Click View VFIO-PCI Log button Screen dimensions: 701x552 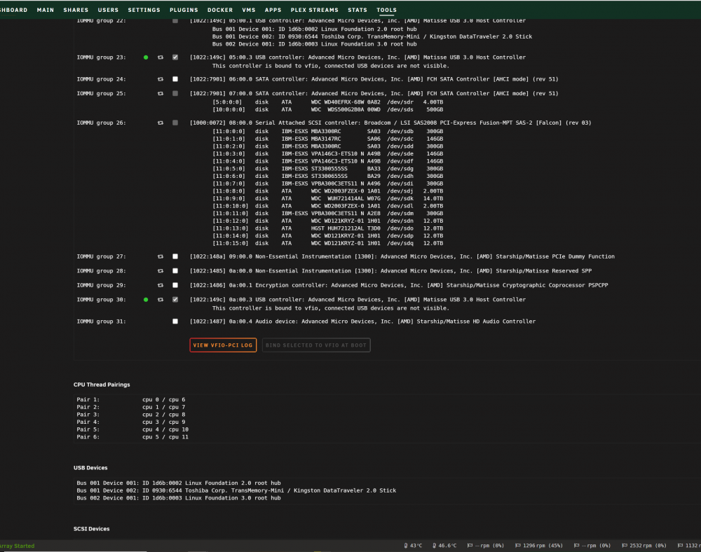coord(223,345)
